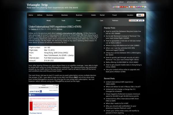Screen dimensions: 173x115
Task: Open popular post about Hertz mid-size rental car
Action: 123,42
